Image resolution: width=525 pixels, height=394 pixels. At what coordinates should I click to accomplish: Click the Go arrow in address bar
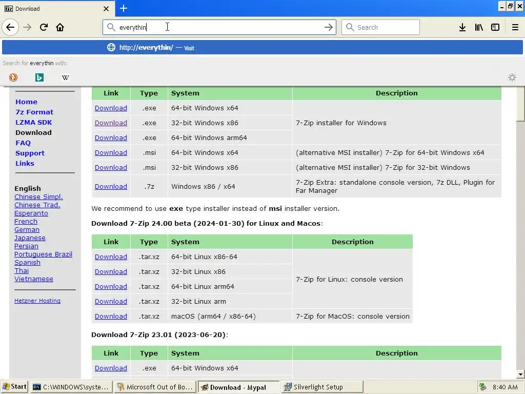click(329, 27)
